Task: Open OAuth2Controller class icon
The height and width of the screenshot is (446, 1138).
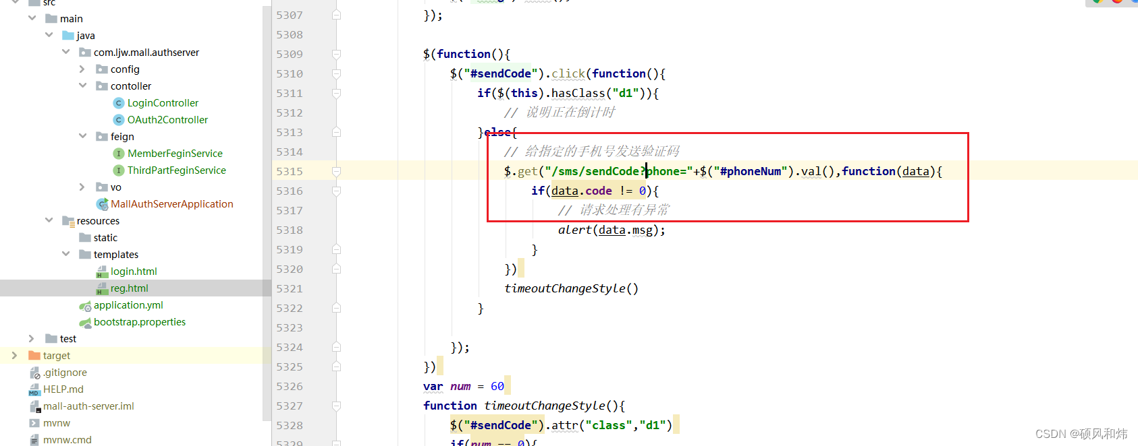Action: [x=119, y=119]
